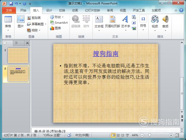Image resolution: width=186 pixels, height=140 pixels.
Task: Insert 剪贴画 (Clip Art)
Action: pyautogui.click(x=34, y=18)
